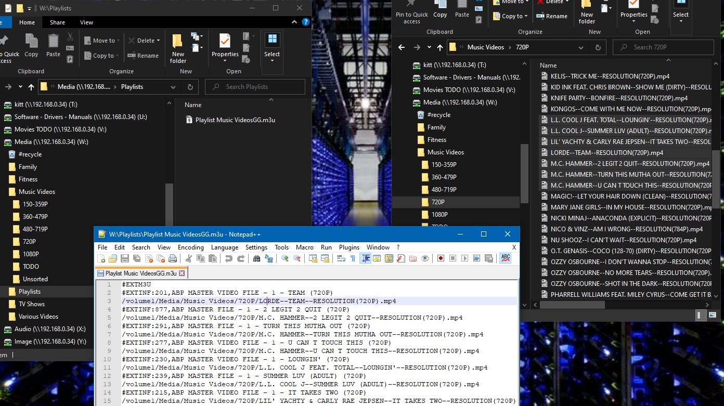Toggle word wrap in Notepad++ toolbar
Viewport: 724px width, 406px height.
[x=341, y=258]
